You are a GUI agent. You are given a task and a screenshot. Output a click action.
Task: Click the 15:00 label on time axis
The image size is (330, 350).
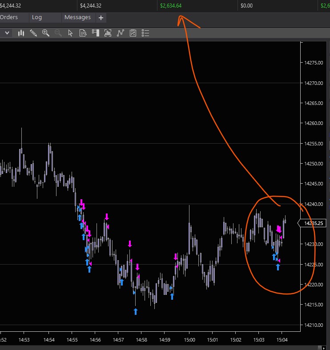189,340
